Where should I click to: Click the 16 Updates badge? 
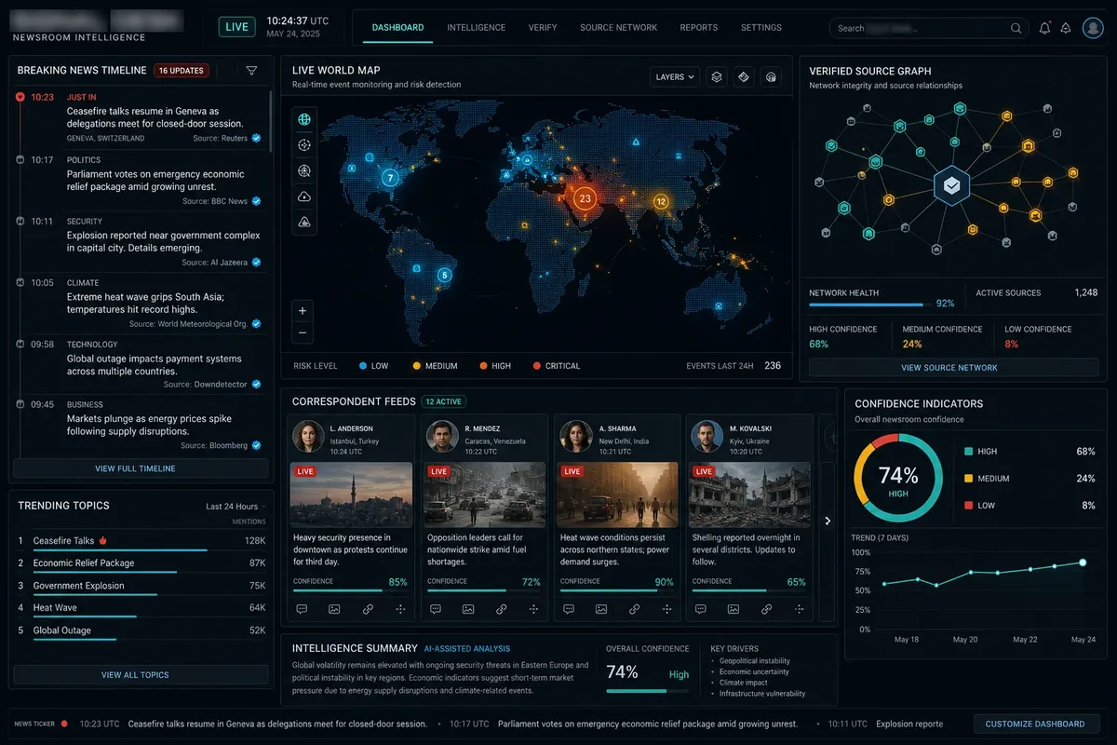click(x=182, y=70)
